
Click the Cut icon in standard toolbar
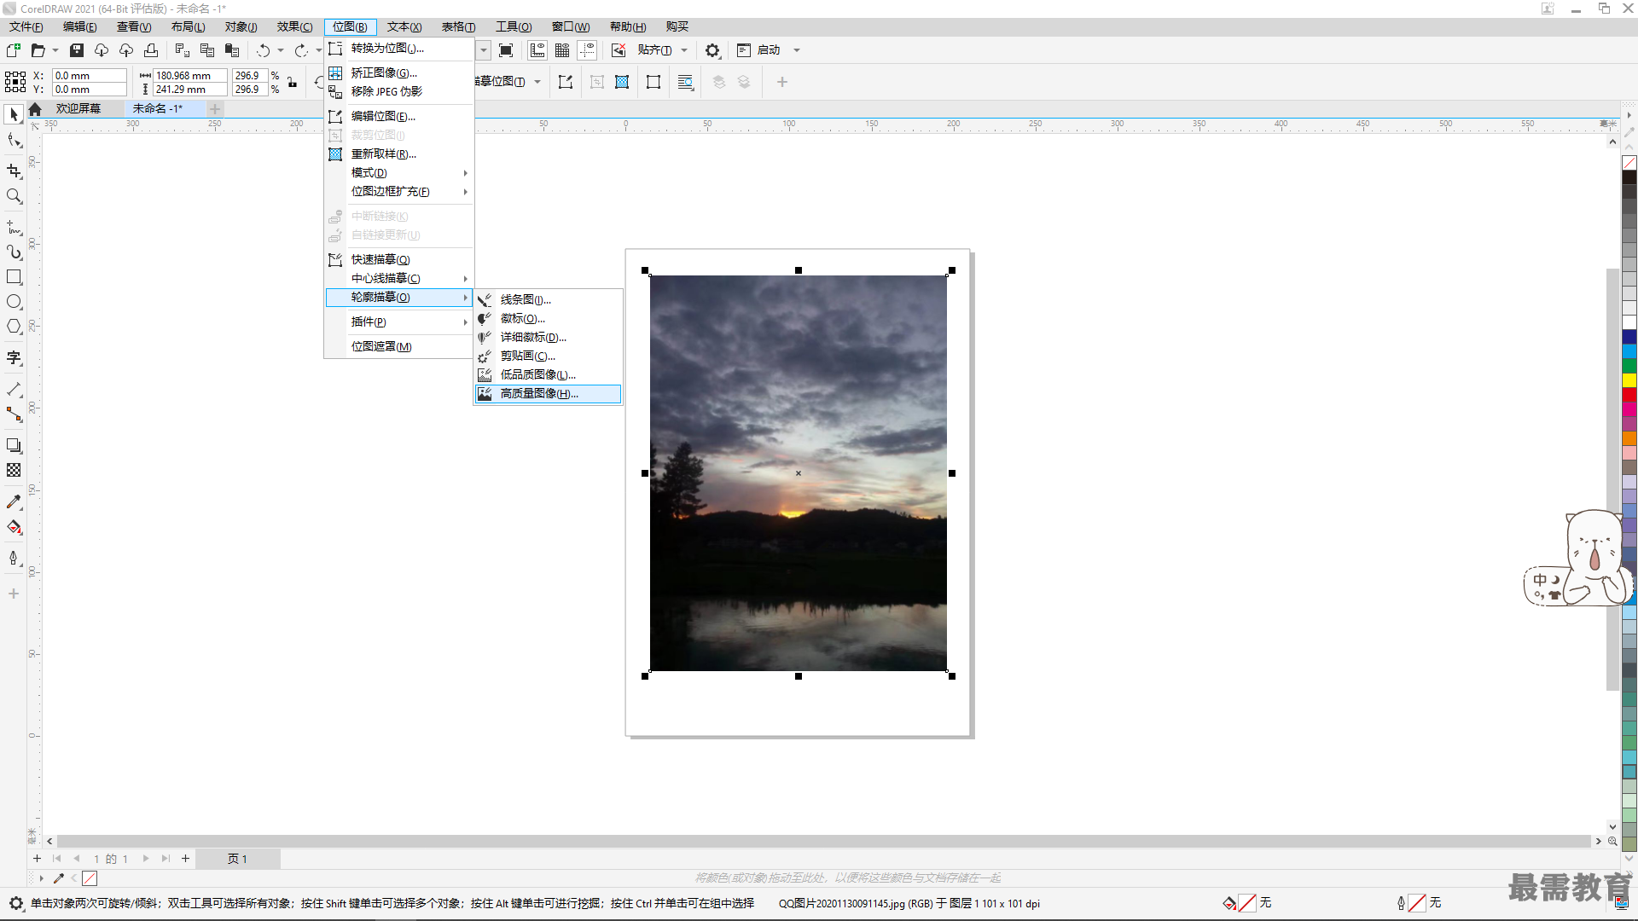click(182, 50)
